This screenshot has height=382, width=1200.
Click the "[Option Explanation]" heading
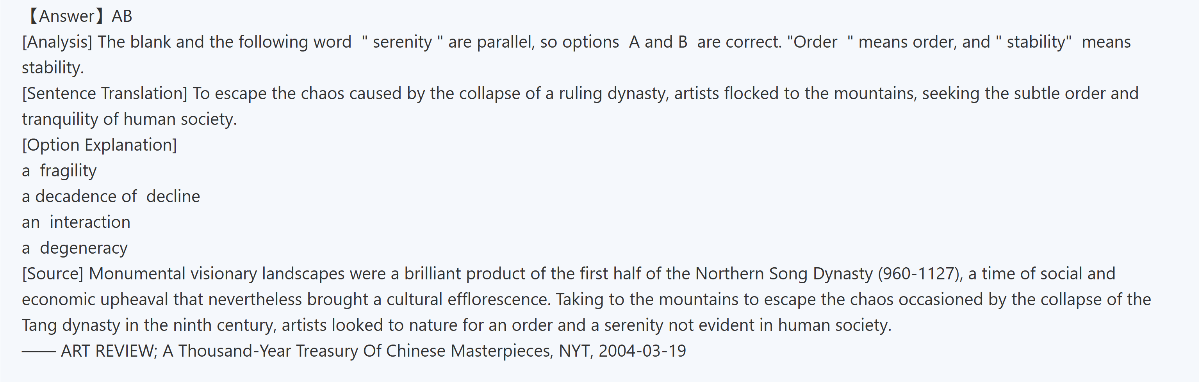(99, 145)
